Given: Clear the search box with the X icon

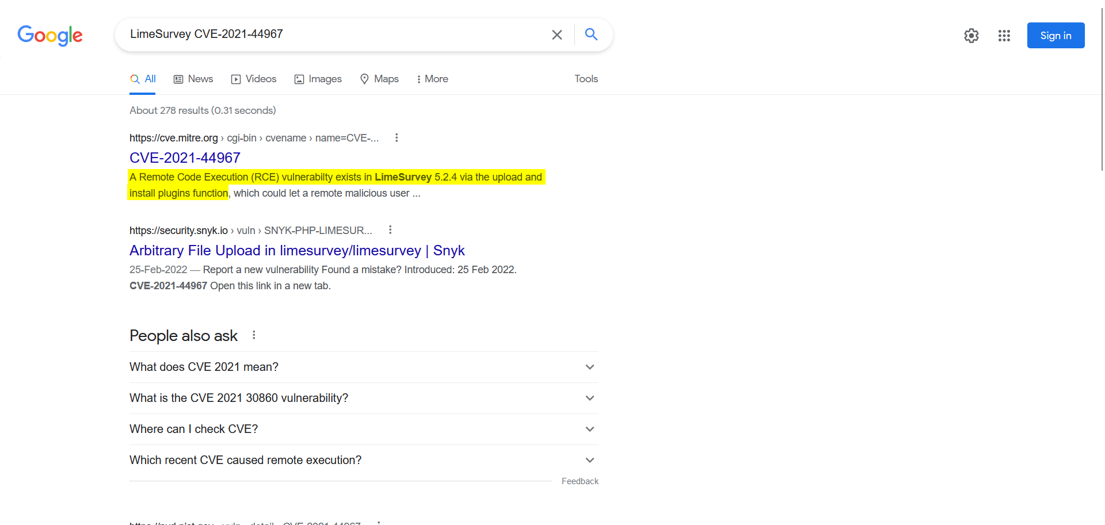Looking at the screenshot, I should coord(557,35).
